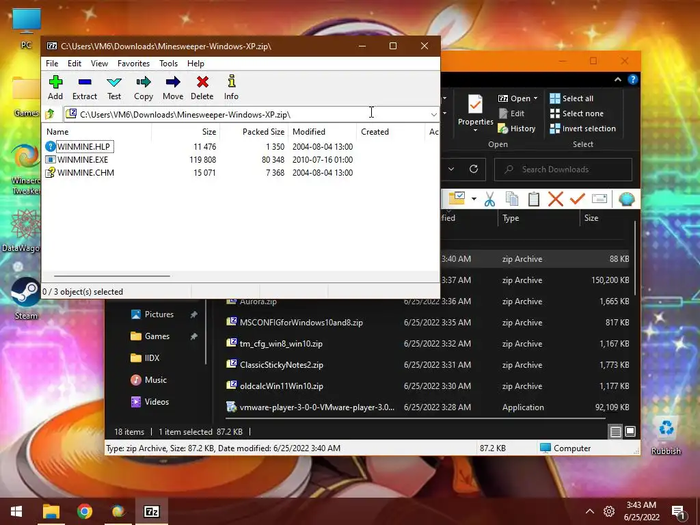Click Select none in Explorer ribbon

[x=576, y=113]
